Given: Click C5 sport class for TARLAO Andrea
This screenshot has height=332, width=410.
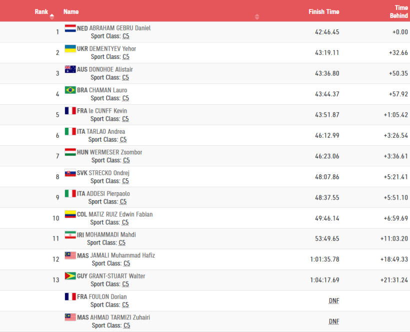Looking at the screenshot, I should pos(123,140).
